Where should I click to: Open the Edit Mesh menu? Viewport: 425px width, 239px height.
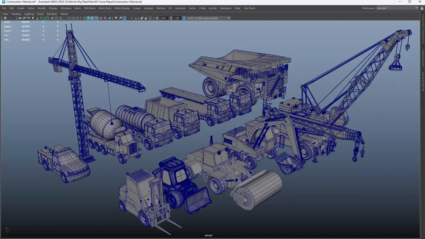tap(90, 8)
